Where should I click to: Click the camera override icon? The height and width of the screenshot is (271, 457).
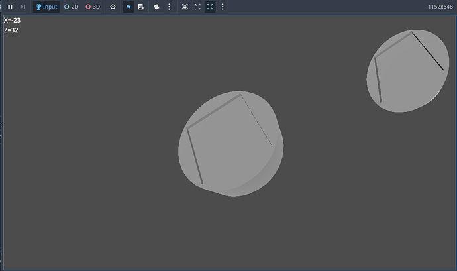coord(157,7)
